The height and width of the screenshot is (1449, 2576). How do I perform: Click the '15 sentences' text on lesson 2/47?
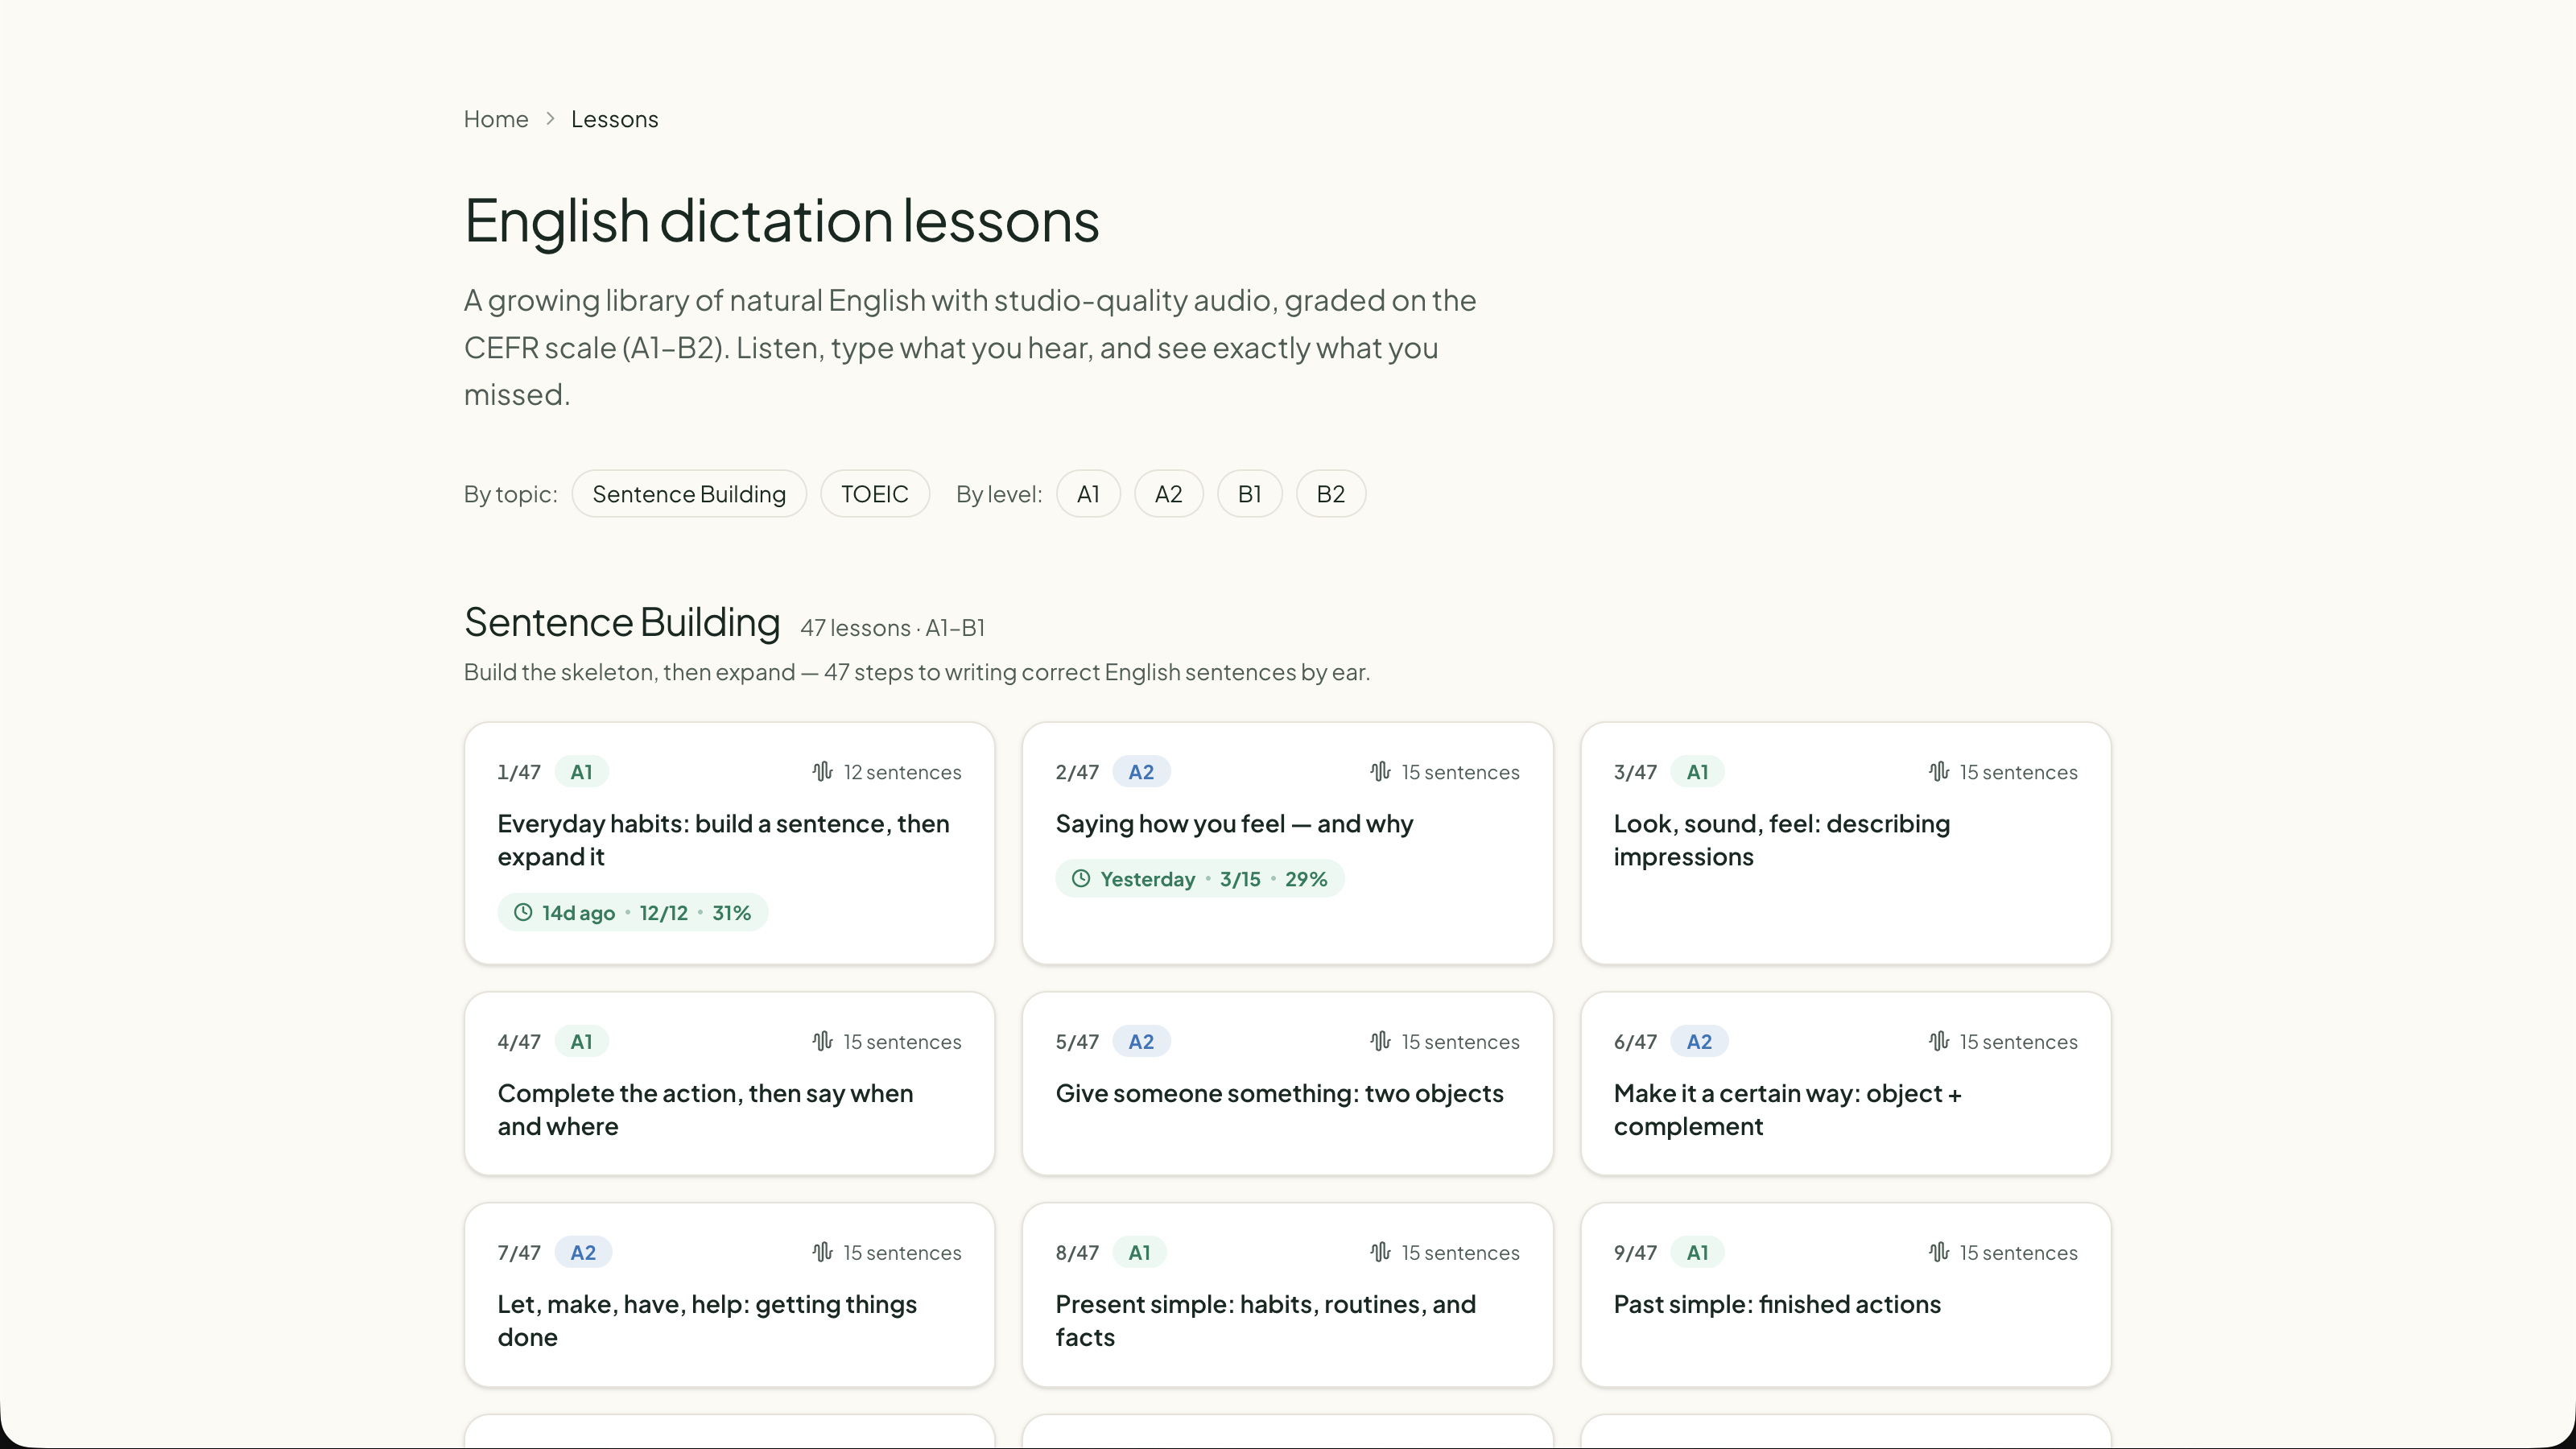tap(1460, 772)
